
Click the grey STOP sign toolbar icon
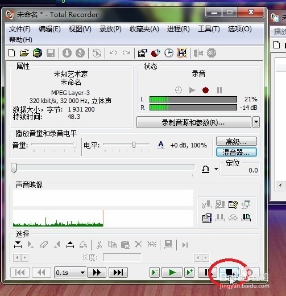click(212, 53)
